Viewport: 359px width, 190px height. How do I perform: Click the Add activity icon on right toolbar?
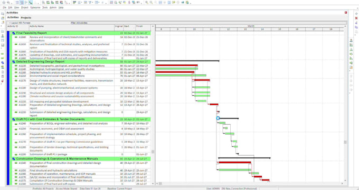click(x=356, y=14)
